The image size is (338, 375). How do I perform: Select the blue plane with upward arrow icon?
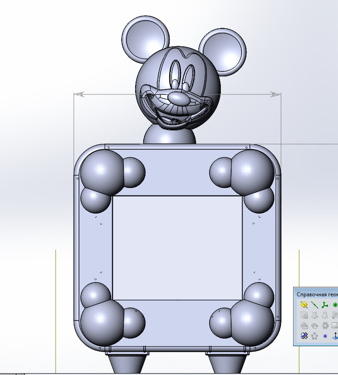(335, 336)
